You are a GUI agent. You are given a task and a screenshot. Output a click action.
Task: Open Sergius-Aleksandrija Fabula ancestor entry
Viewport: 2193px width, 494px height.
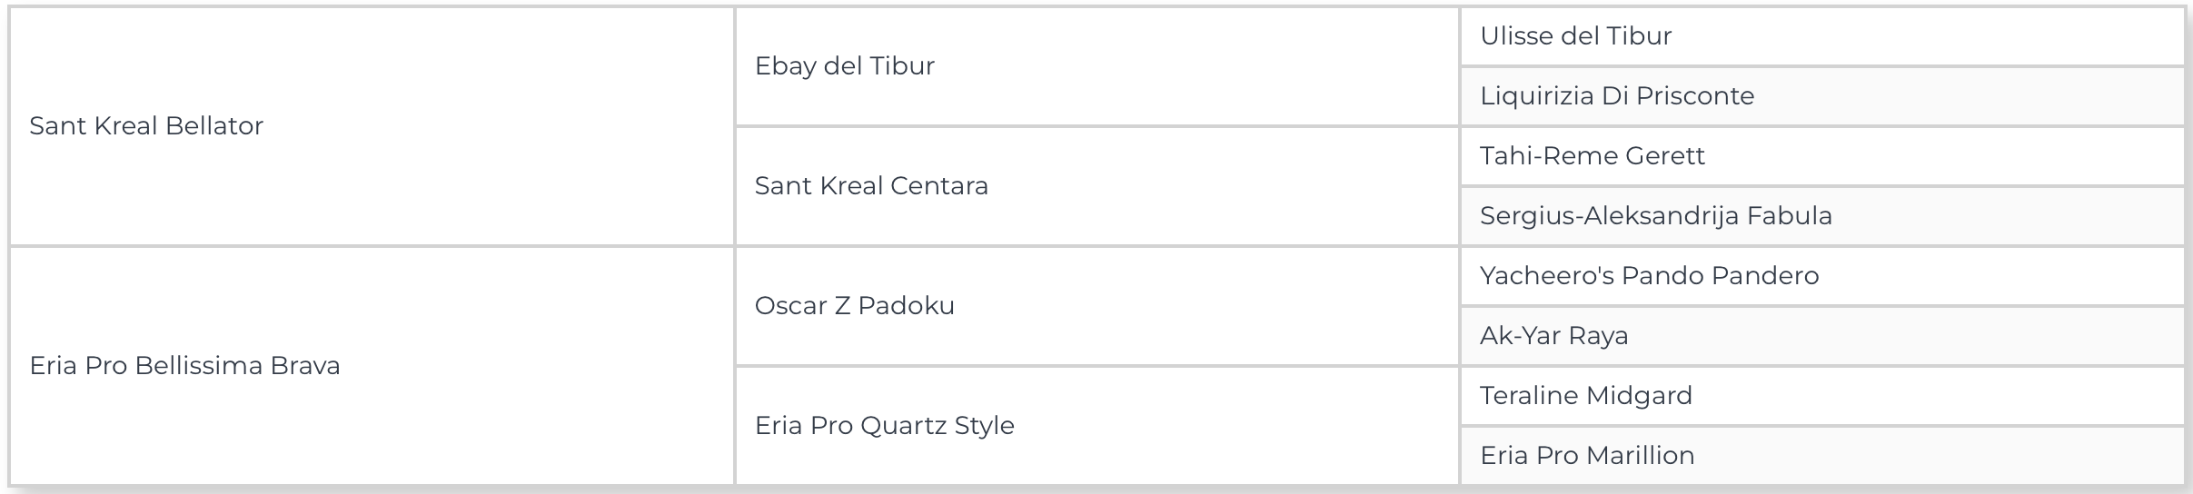(1655, 215)
